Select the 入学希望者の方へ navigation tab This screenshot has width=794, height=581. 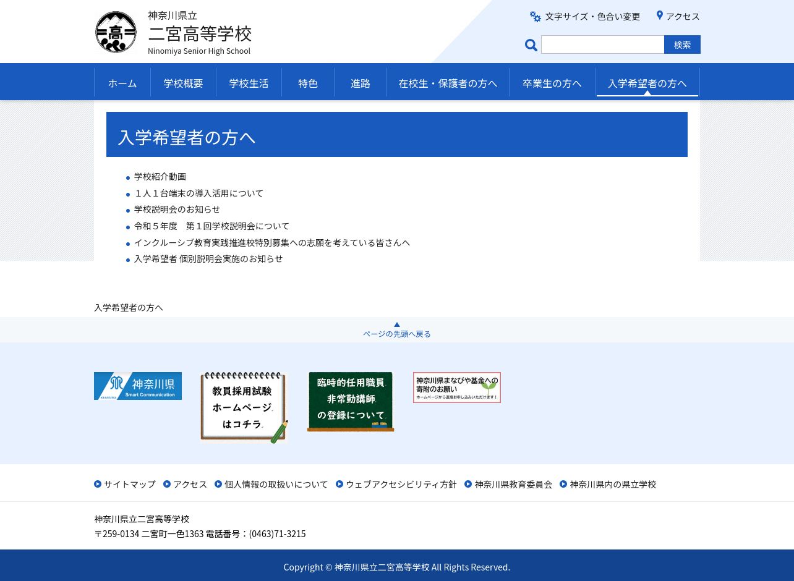647,83
